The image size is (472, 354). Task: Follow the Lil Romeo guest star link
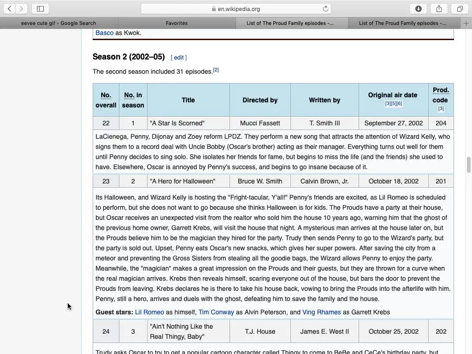tap(149, 312)
